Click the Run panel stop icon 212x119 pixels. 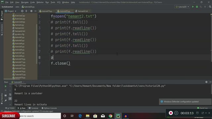point(6,90)
